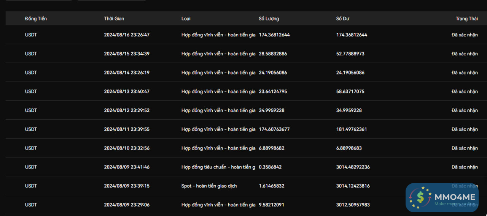The height and width of the screenshot is (216, 487).
Task: Select the Loại column header
Action: (186, 19)
